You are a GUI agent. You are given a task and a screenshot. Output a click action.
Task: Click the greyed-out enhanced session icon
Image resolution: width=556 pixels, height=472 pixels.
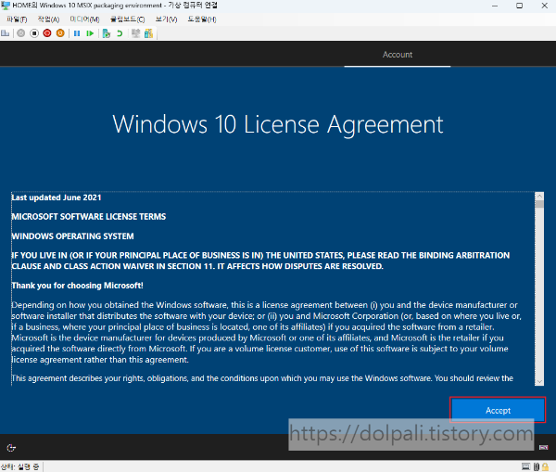(135, 33)
